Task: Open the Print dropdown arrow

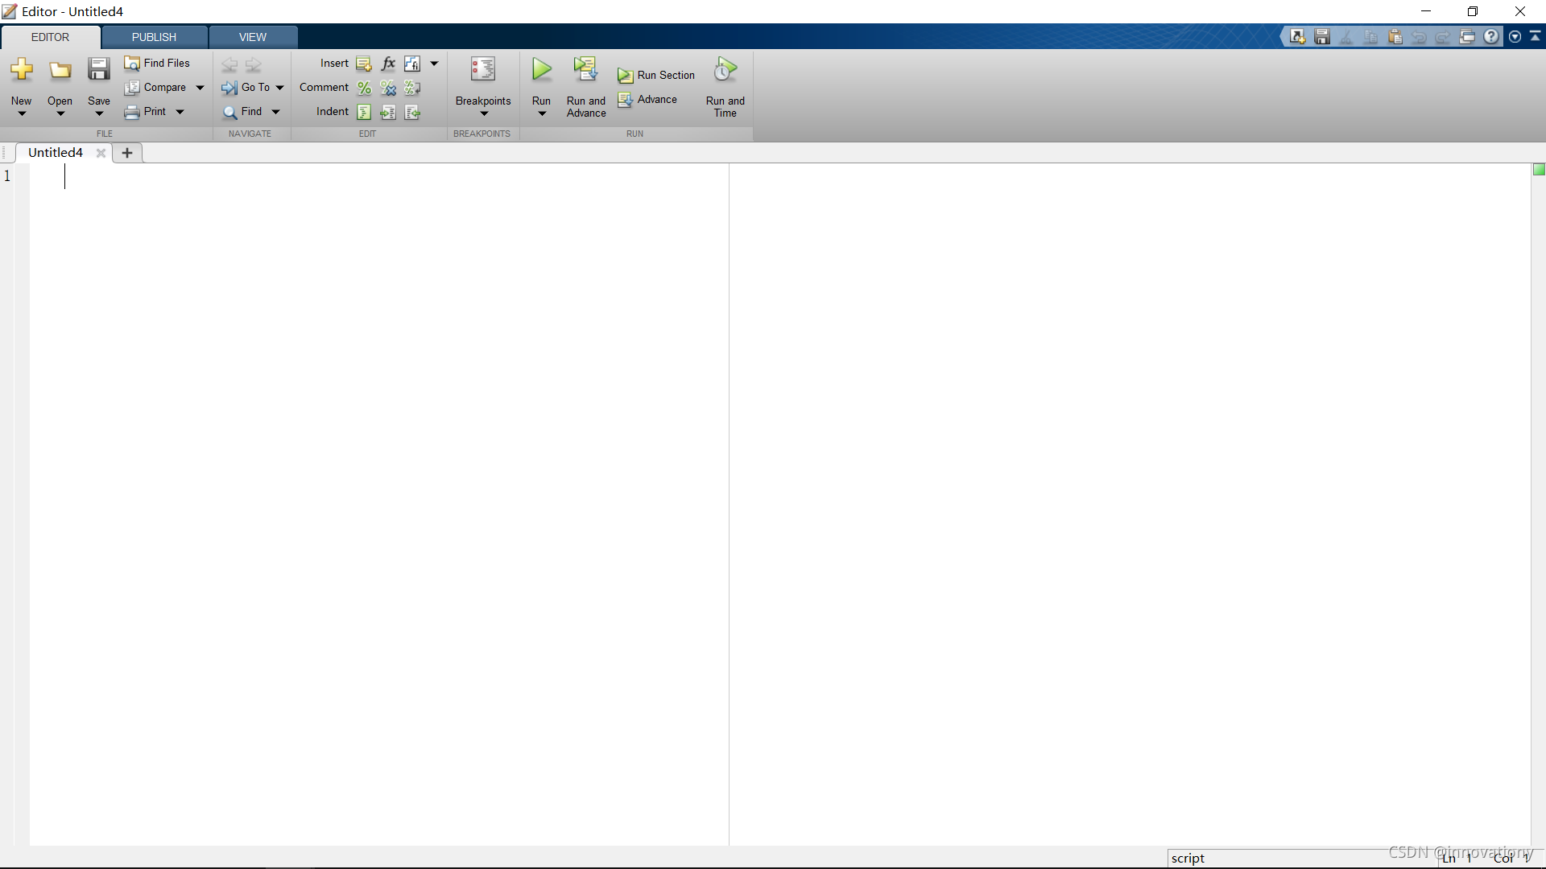Action: 180,112
